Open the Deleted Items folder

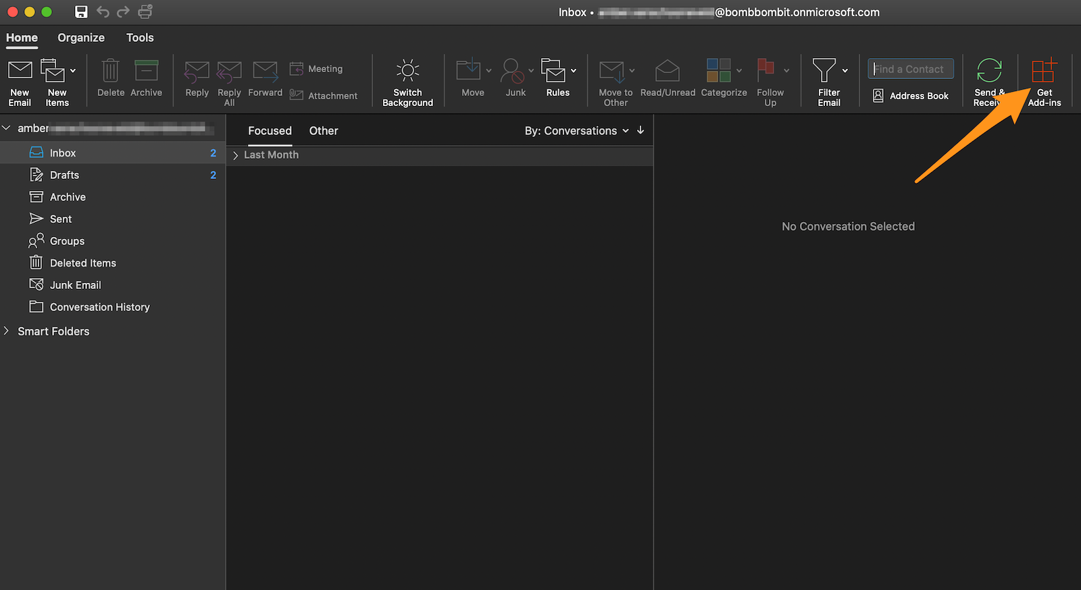tap(113, 263)
